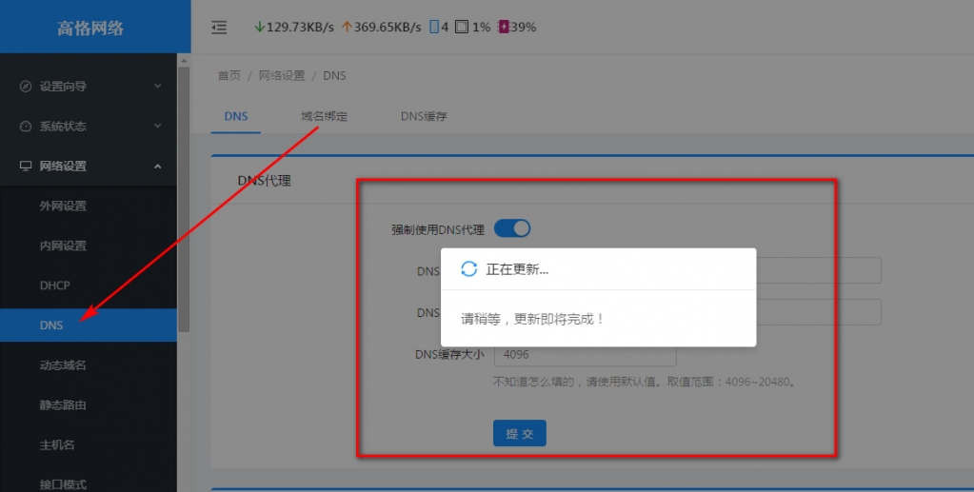
Task: Expand the 系统状态 menu chevron
Action: (x=158, y=126)
